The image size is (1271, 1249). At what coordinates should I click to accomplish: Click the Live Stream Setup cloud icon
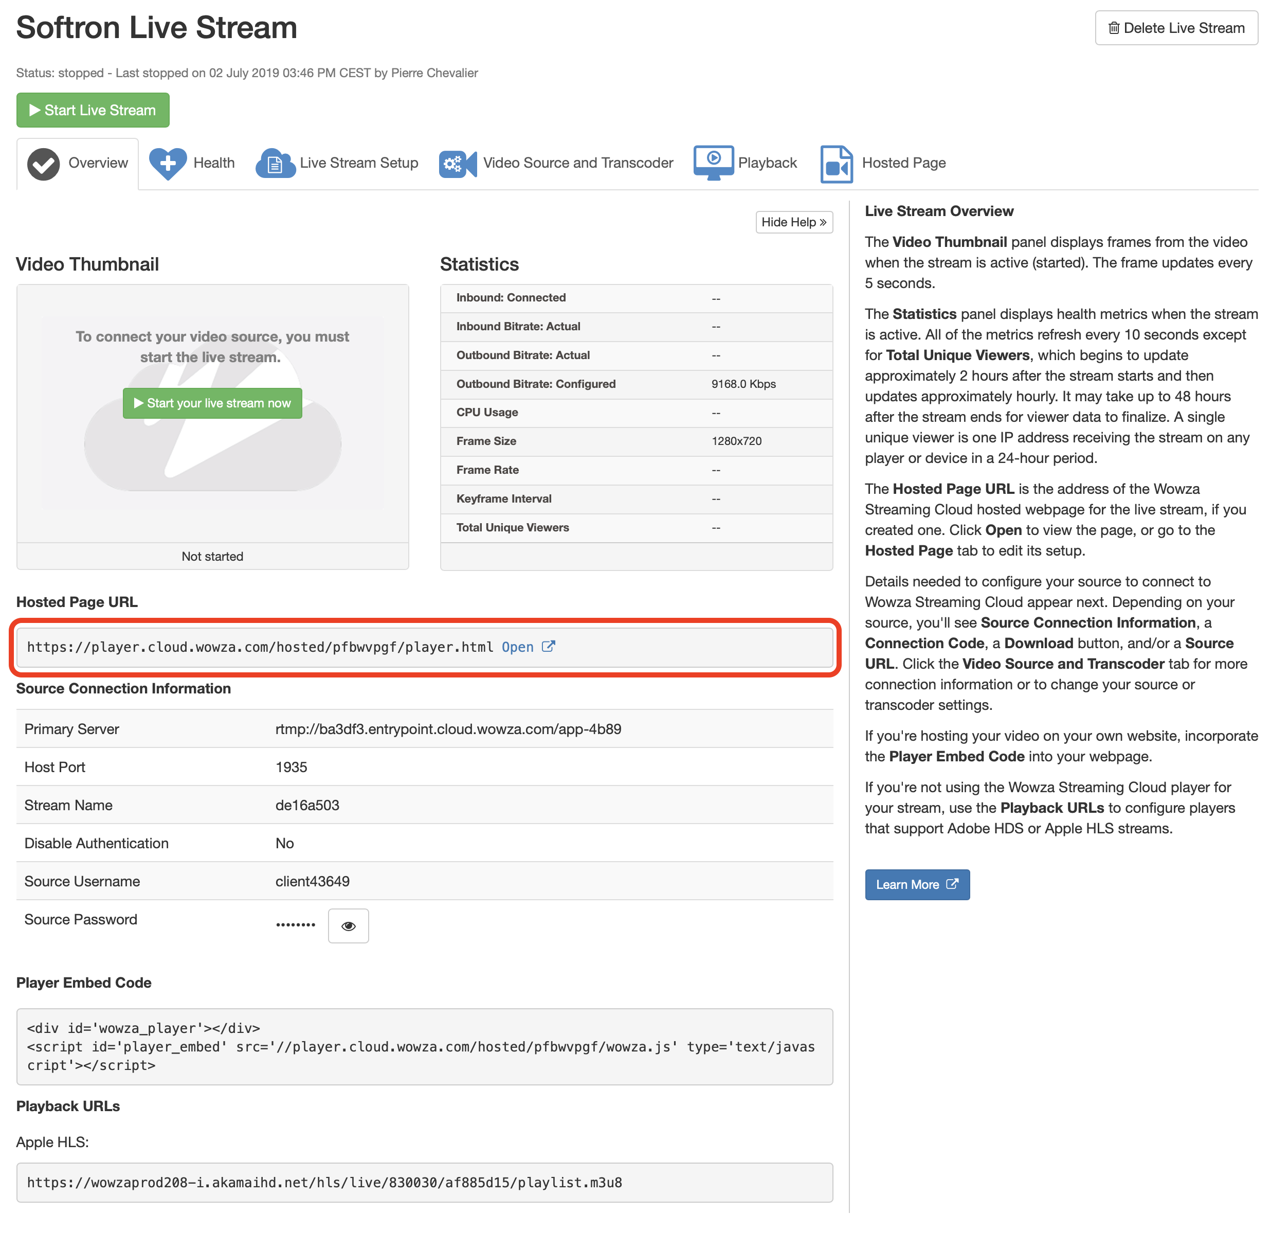[275, 164]
